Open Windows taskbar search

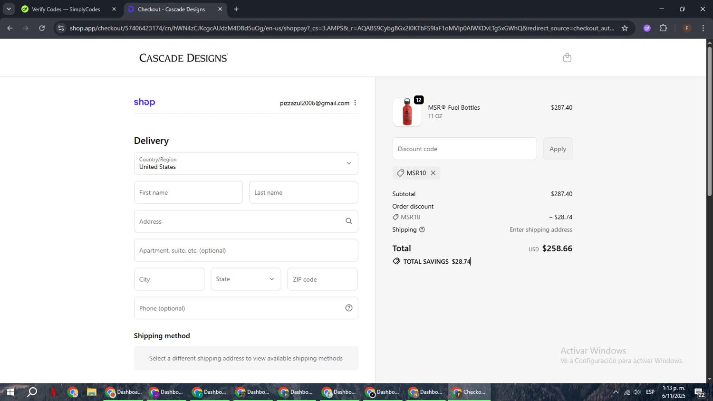(x=32, y=392)
